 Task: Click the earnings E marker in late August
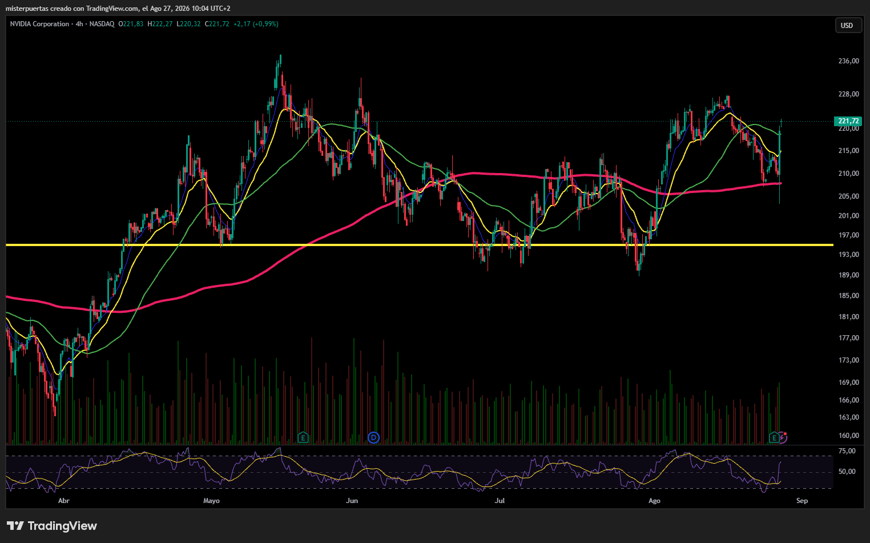tap(775, 438)
